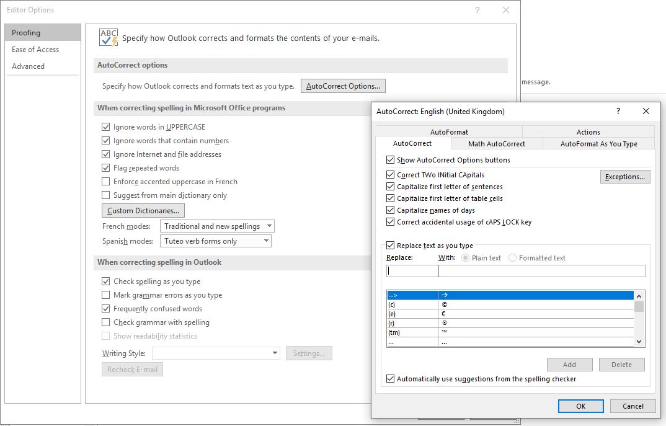The image size is (666, 426).
Task: Confirm AutoCorrect dialog with OK
Action: tap(580, 406)
